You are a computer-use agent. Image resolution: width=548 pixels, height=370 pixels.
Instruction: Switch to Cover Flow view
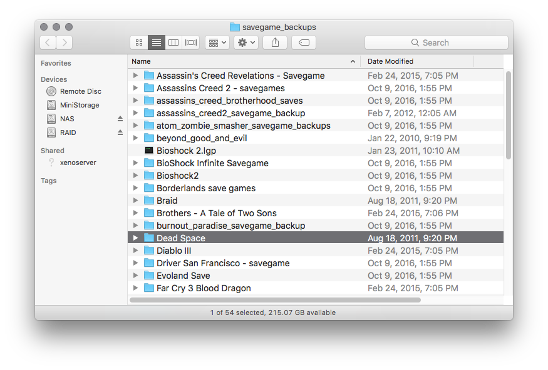[x=191, y=42]
